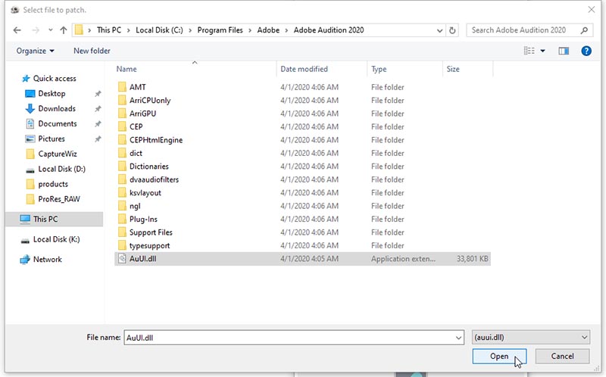606x377 pixels.
Task: Toggle the preview pane icon
Action: pos(564,51)
